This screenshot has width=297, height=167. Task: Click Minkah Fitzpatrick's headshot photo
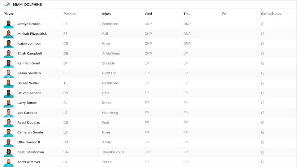[x=9, y=34]
